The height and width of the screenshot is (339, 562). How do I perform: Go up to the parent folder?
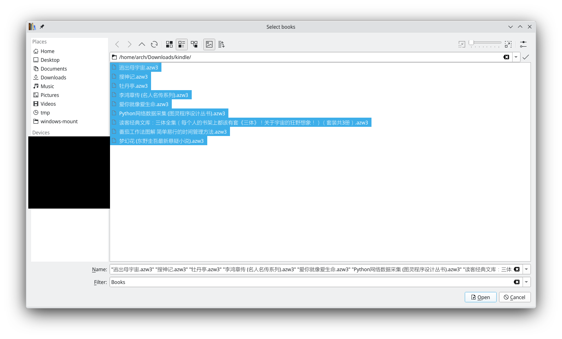click(142, 44)
